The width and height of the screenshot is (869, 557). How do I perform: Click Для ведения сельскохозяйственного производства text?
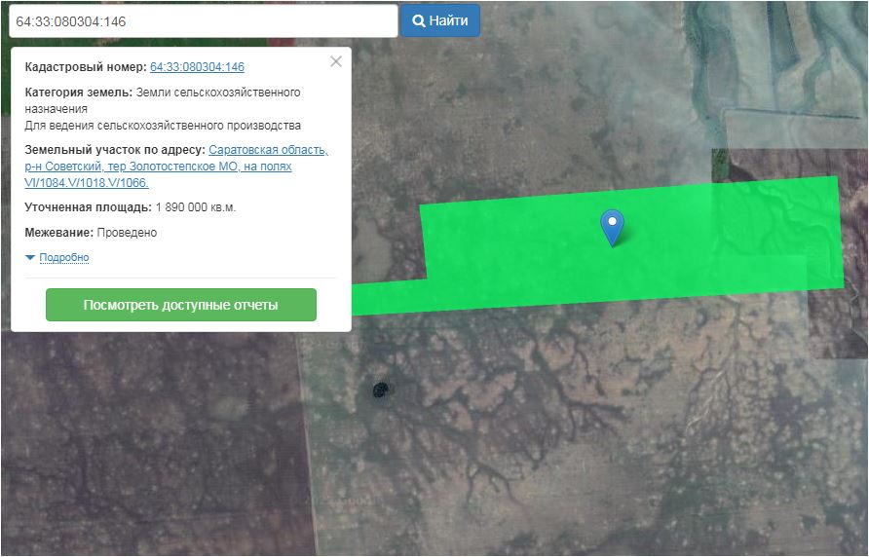click(x=163, y=126)
